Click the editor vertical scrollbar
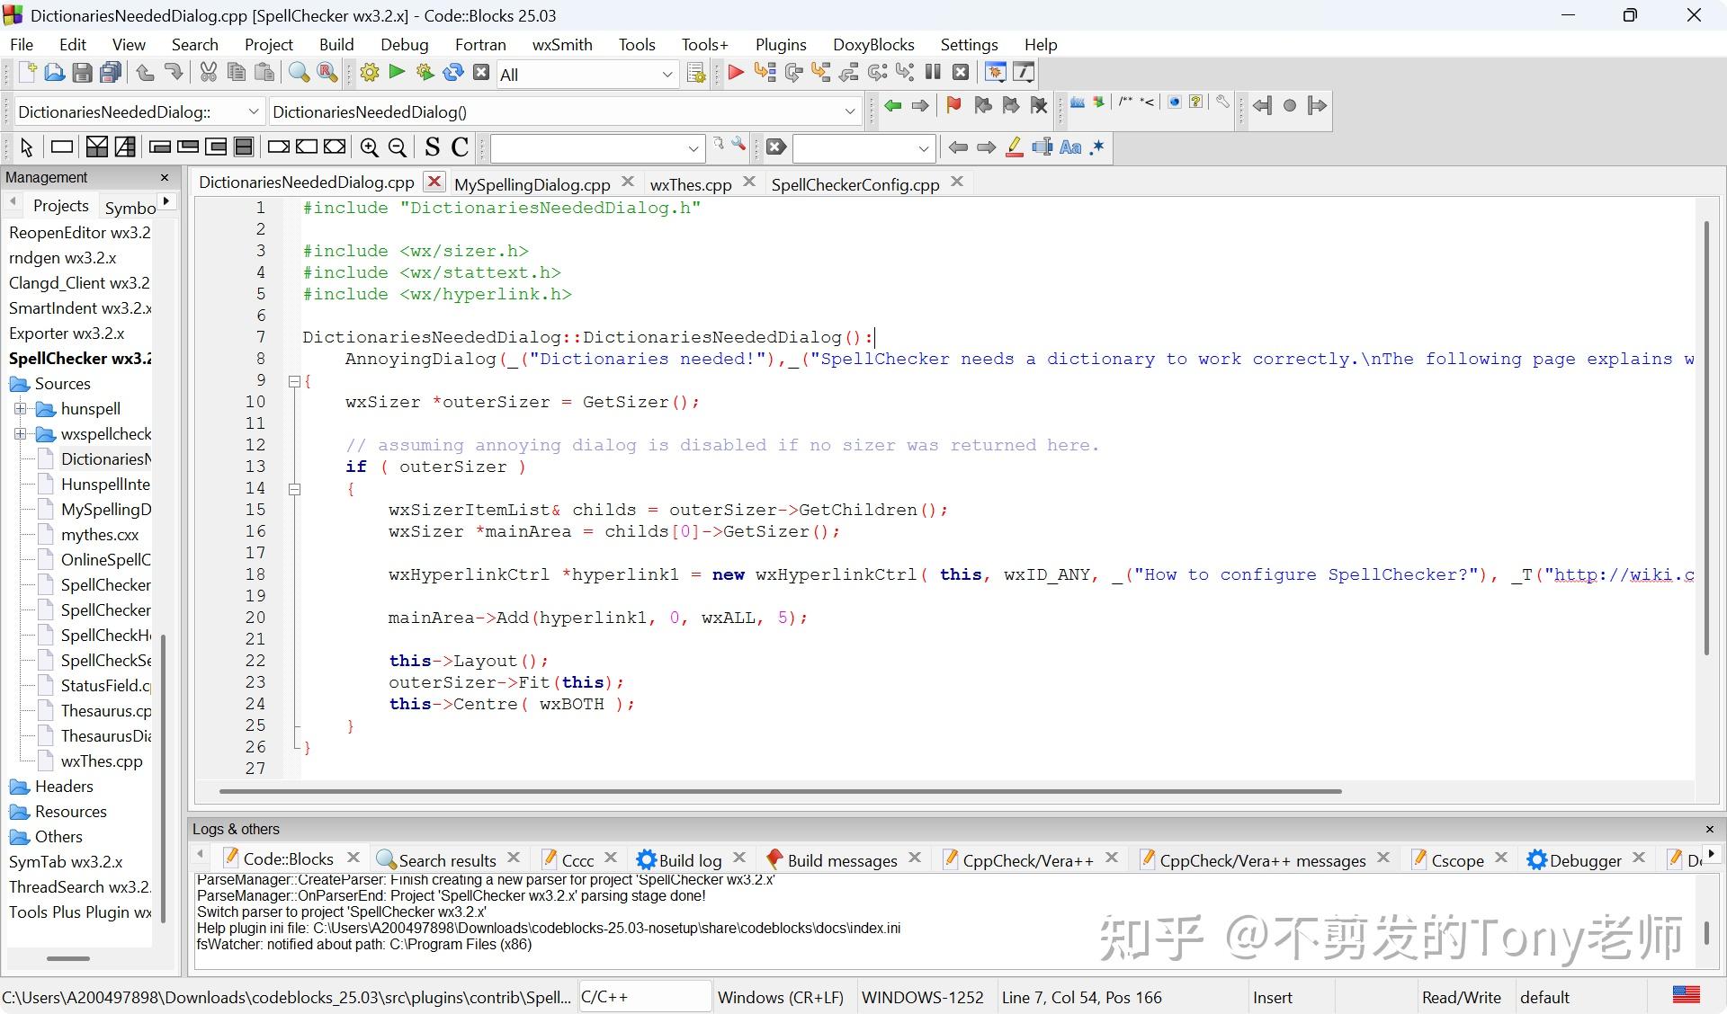 (x=1705, y=438)
